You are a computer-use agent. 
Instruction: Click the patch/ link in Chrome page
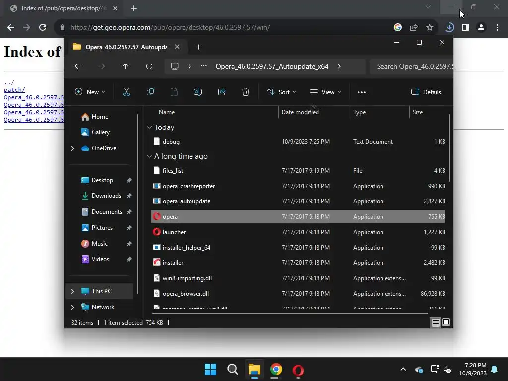[x=14, y=90]
